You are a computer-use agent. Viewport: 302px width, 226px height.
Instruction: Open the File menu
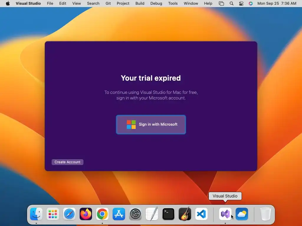point(50,4)
